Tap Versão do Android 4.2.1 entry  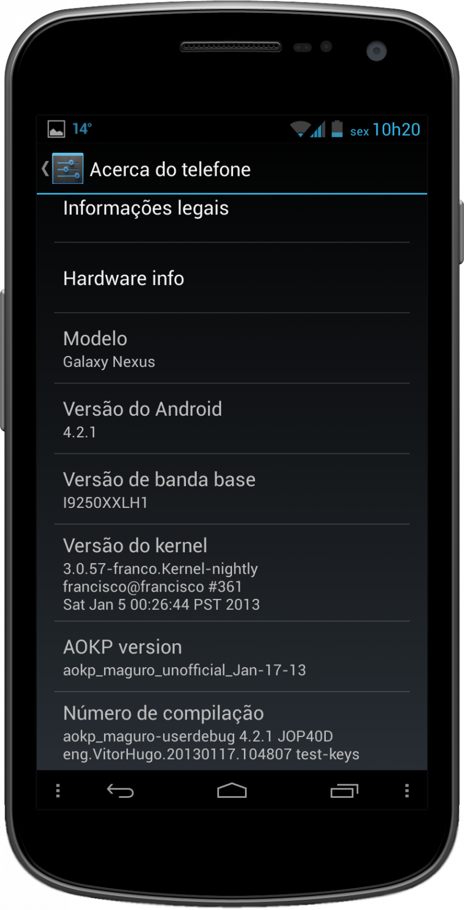tap(232, 419)
